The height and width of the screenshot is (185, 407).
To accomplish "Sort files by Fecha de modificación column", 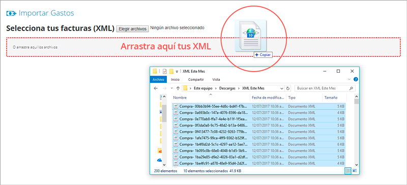I will coord(268,98).
